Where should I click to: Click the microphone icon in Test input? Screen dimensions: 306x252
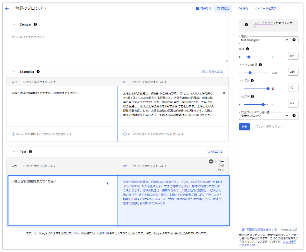click(x=108, y=184)
